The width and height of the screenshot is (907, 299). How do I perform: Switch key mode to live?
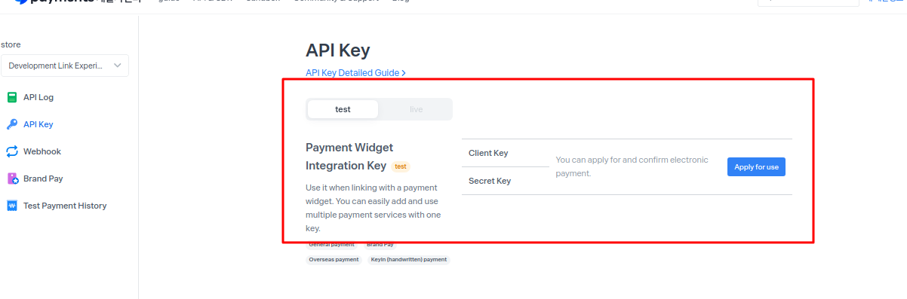click(416, 109)
